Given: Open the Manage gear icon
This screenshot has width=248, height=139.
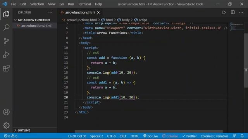Looking at the screenshot, I should pos(6,125).
